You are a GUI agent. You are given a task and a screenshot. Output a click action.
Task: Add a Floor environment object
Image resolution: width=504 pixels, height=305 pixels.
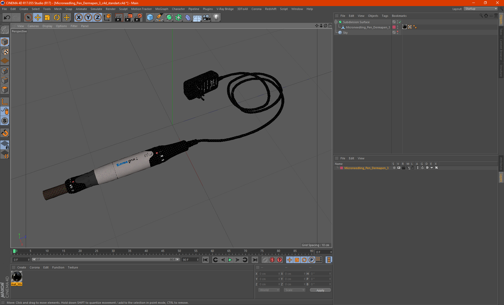(197, 18)
